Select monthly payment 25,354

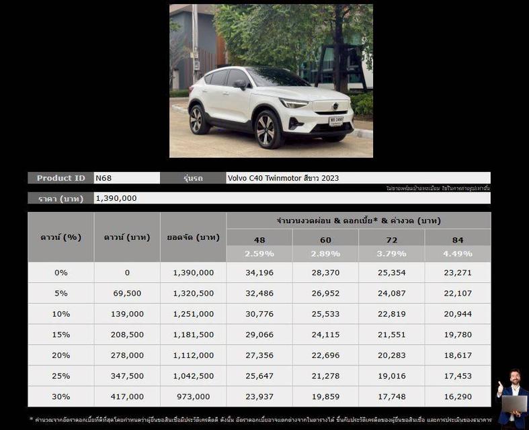(391, 273)
